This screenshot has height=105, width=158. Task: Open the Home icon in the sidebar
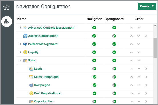point(6,7)
